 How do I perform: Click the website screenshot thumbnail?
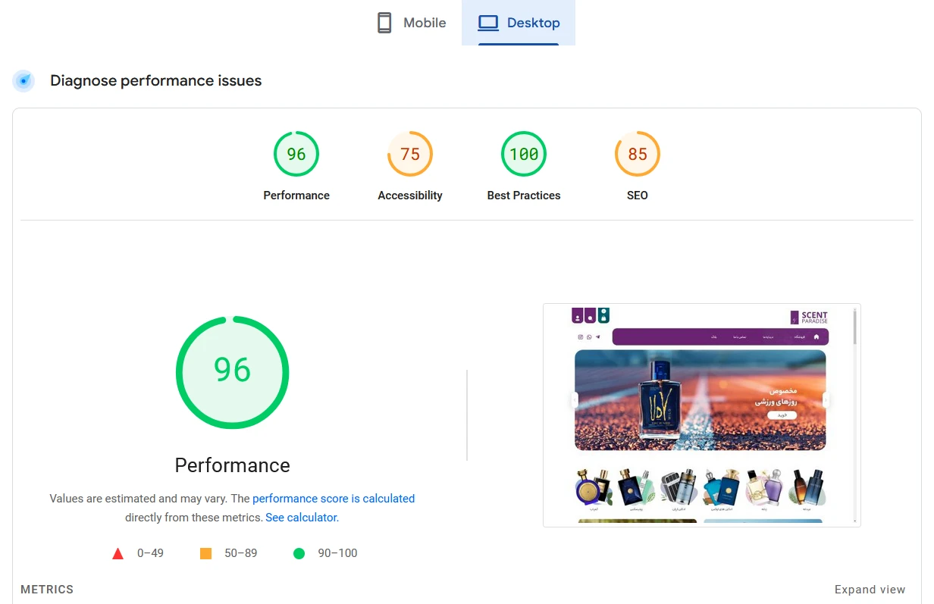(x=701, y=415)
